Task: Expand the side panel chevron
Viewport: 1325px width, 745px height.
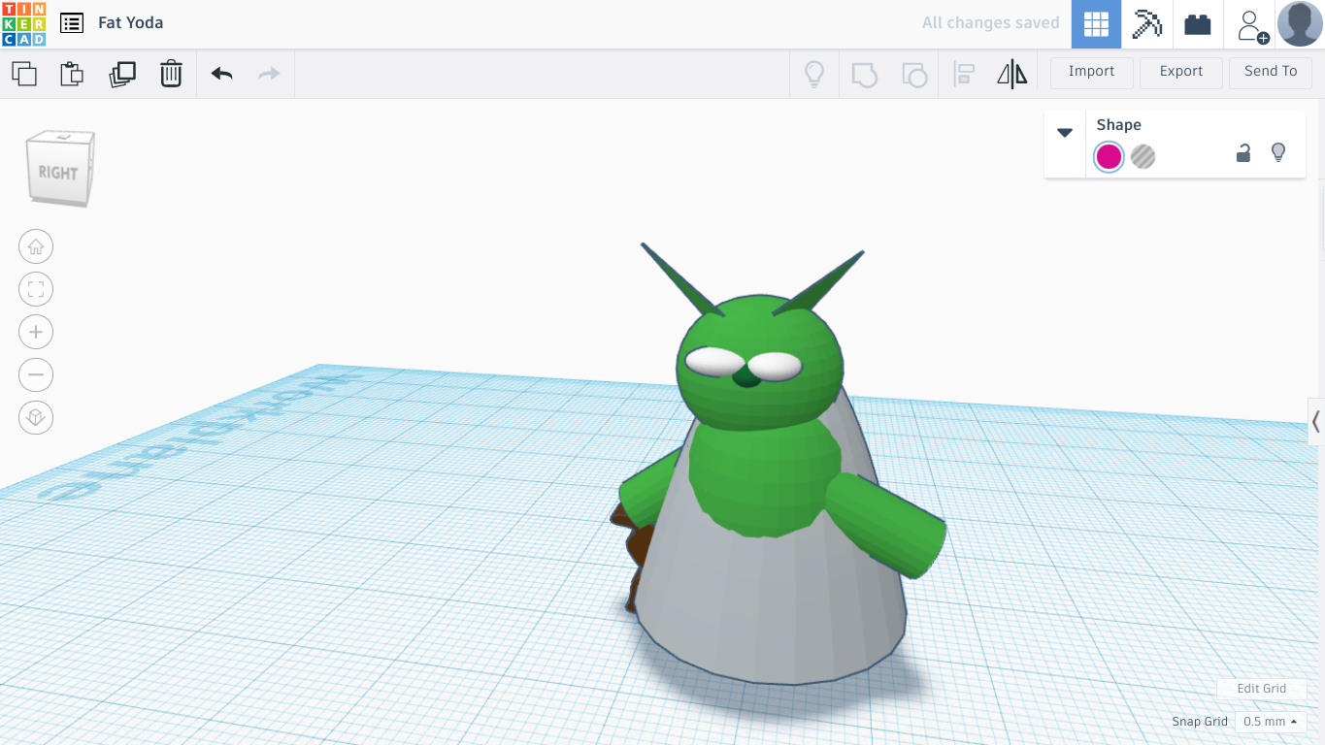Action: pyautogui.click(x=1316, y=421)
